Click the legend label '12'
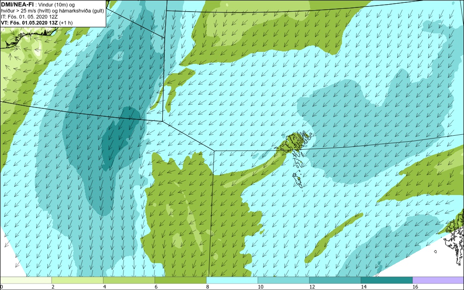 (312, 287)
